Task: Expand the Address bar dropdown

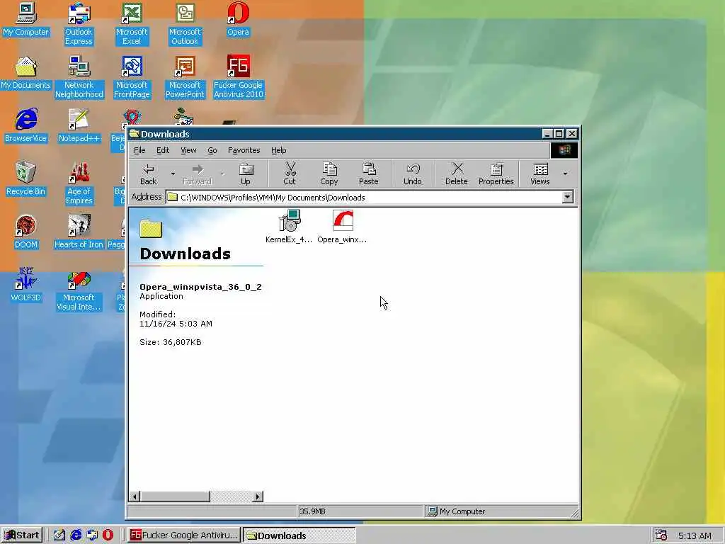Action: point(567,198)
